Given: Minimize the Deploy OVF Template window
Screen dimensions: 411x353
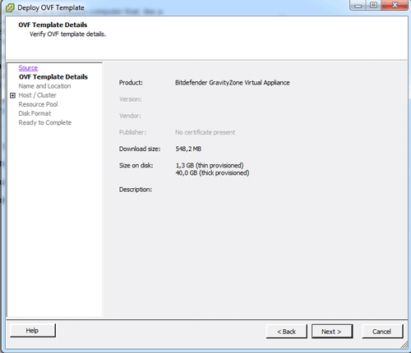Looking at the screenshot, I should pyautogui.click(x=358, y=5).
